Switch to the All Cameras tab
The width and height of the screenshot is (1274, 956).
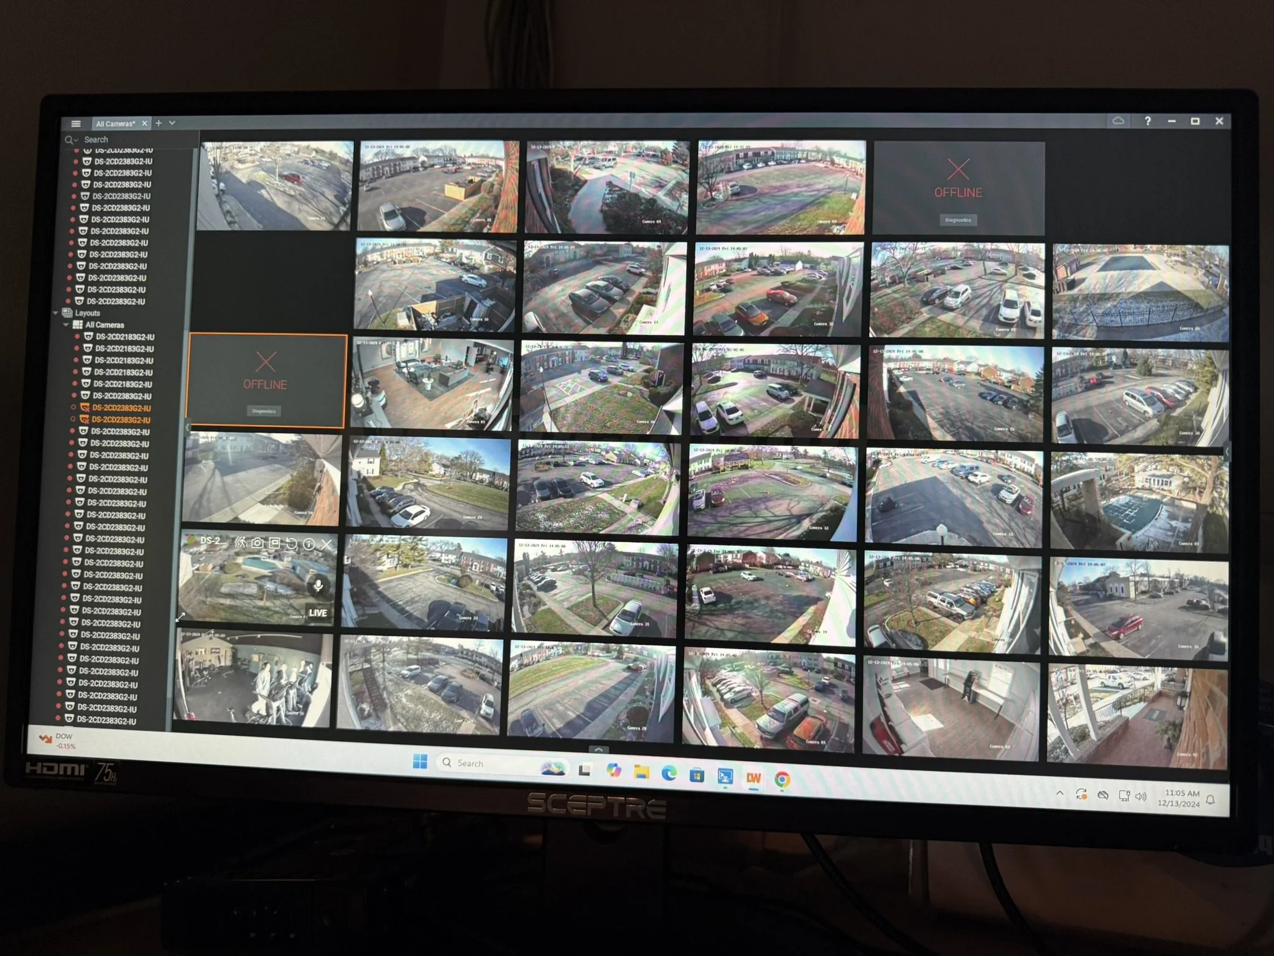pos(115,124)
